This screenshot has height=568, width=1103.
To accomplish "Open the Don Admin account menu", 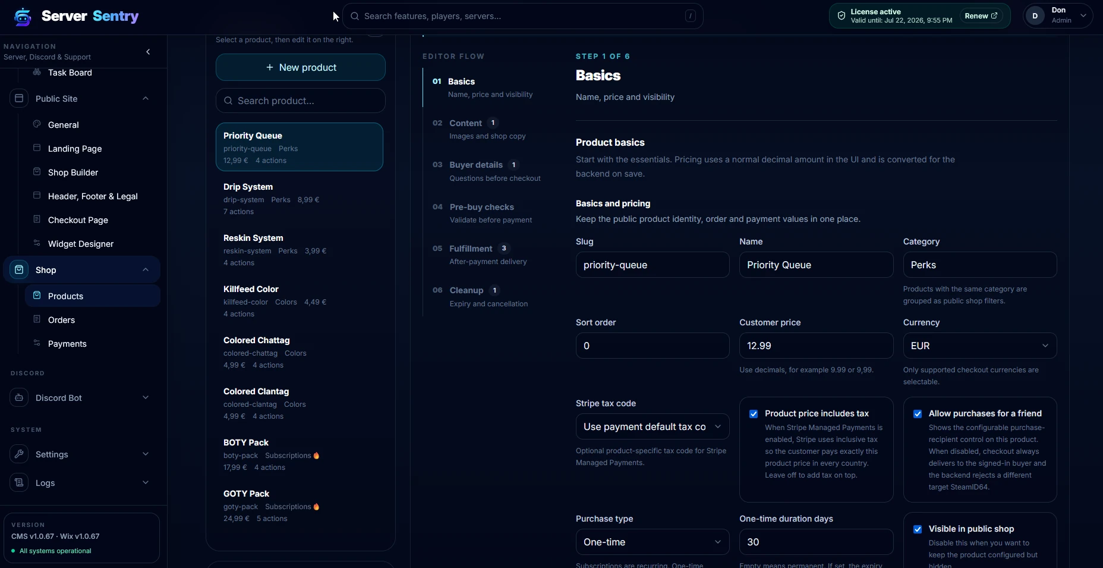I will (x=1058, y=16).
